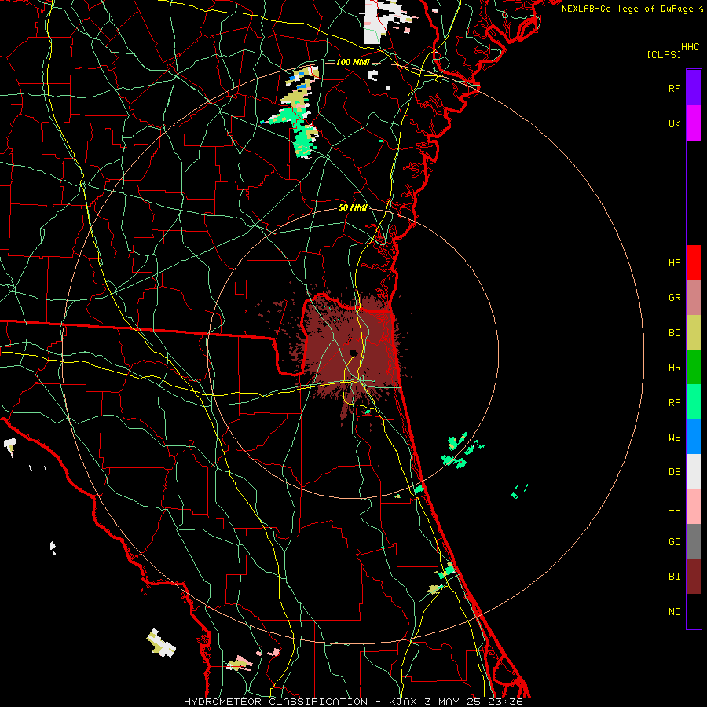Click the RA bright green legend swatch
This screenshot has height=707, width=707.
(694, 402)
